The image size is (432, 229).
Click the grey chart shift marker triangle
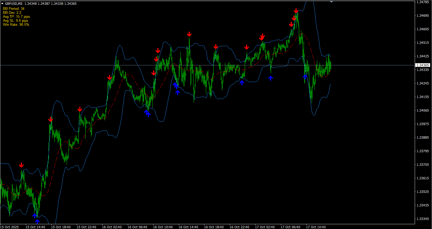(331, 2)
